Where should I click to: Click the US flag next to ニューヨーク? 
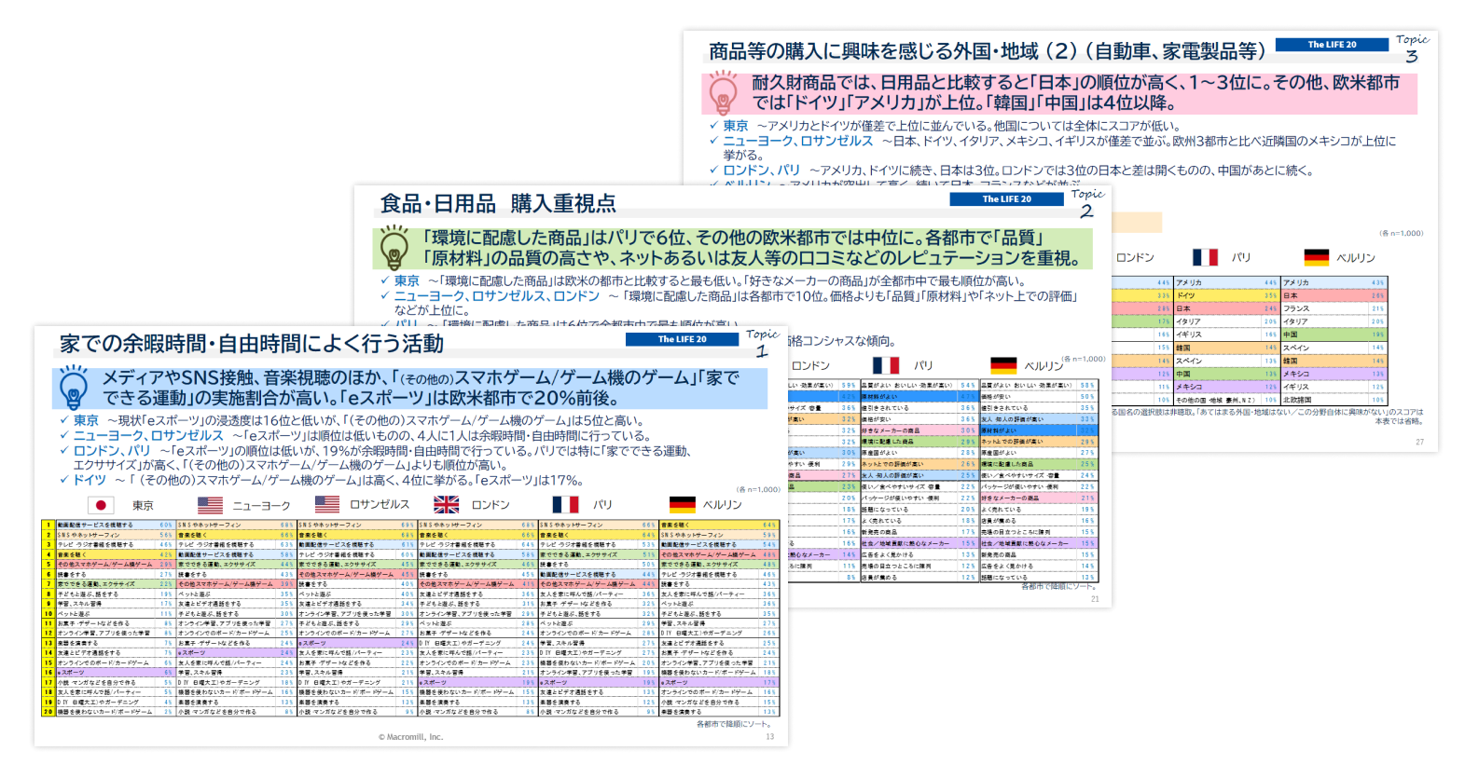click(210, 505)
